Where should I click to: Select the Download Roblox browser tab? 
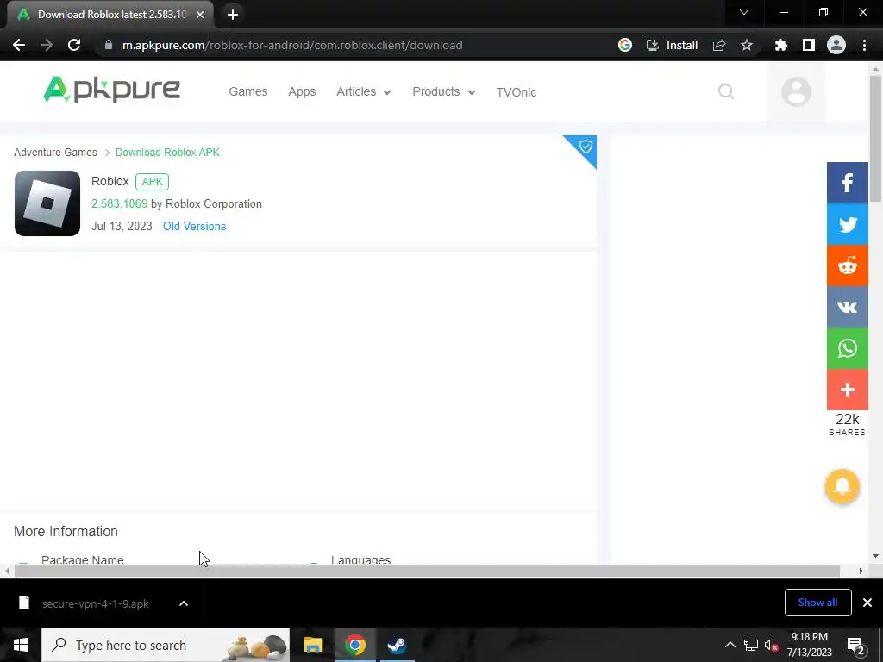(x=110, y=15)
